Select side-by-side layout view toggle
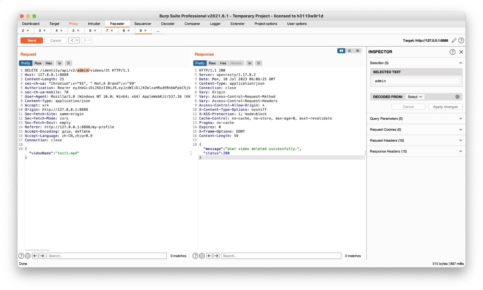Screen dimensions: 483x290 (341, 51)
